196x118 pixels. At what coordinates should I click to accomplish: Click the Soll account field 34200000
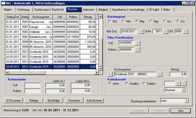coord(126,43)
